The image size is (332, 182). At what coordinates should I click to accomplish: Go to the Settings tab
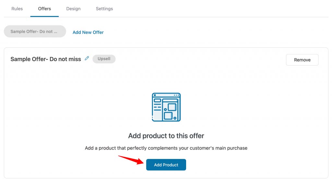click(104, 9)
